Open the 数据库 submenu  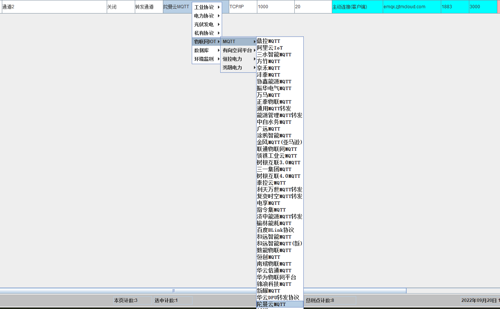pos(207,50)
